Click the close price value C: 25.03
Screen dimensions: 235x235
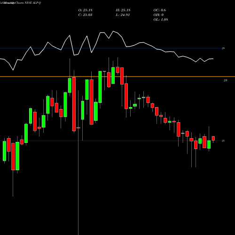pos(85,15)
